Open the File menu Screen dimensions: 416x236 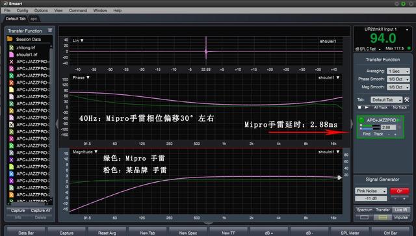pyautogui.click(x=7, y=10)
